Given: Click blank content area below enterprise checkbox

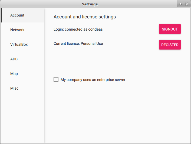Looking at the screenshot, I should click(117, 113).
